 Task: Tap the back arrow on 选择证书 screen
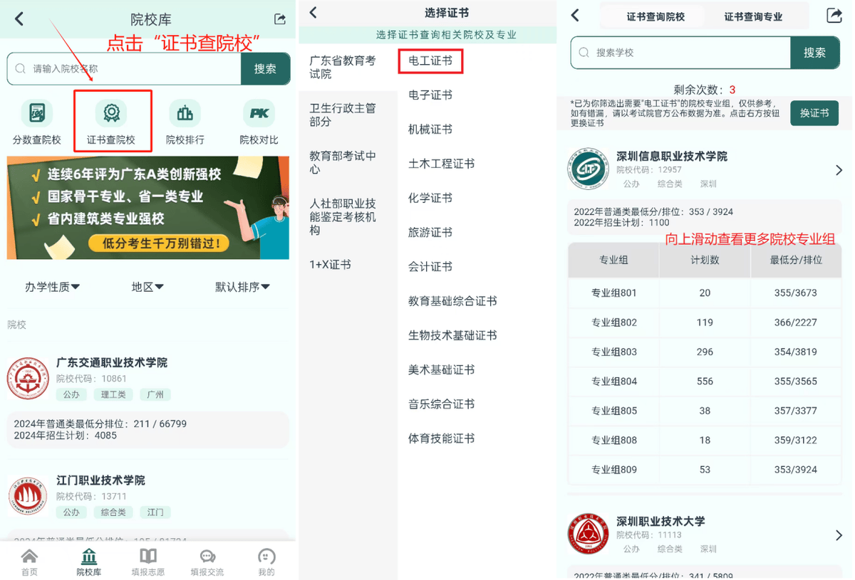313,13
